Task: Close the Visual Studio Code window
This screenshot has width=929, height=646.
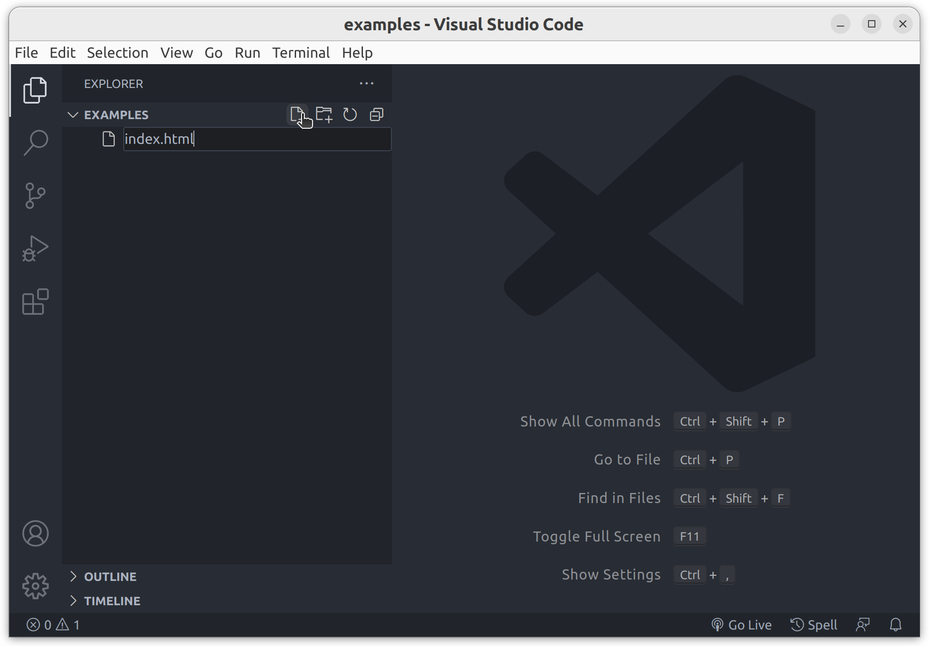Action: (x=903, y=24)
